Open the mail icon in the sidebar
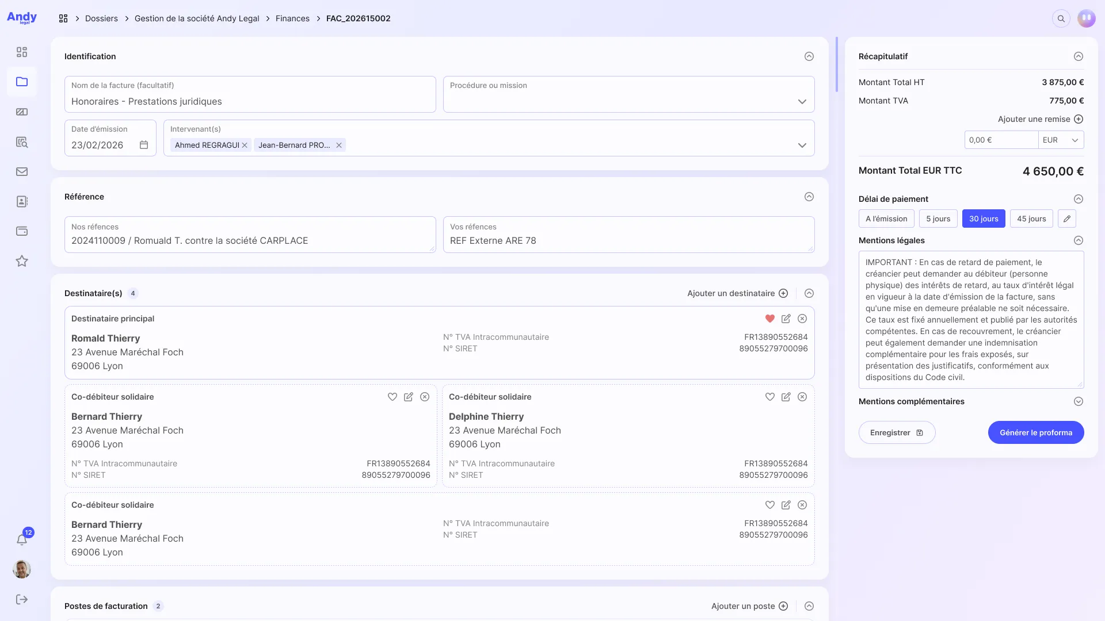 [x=22, y=171]
